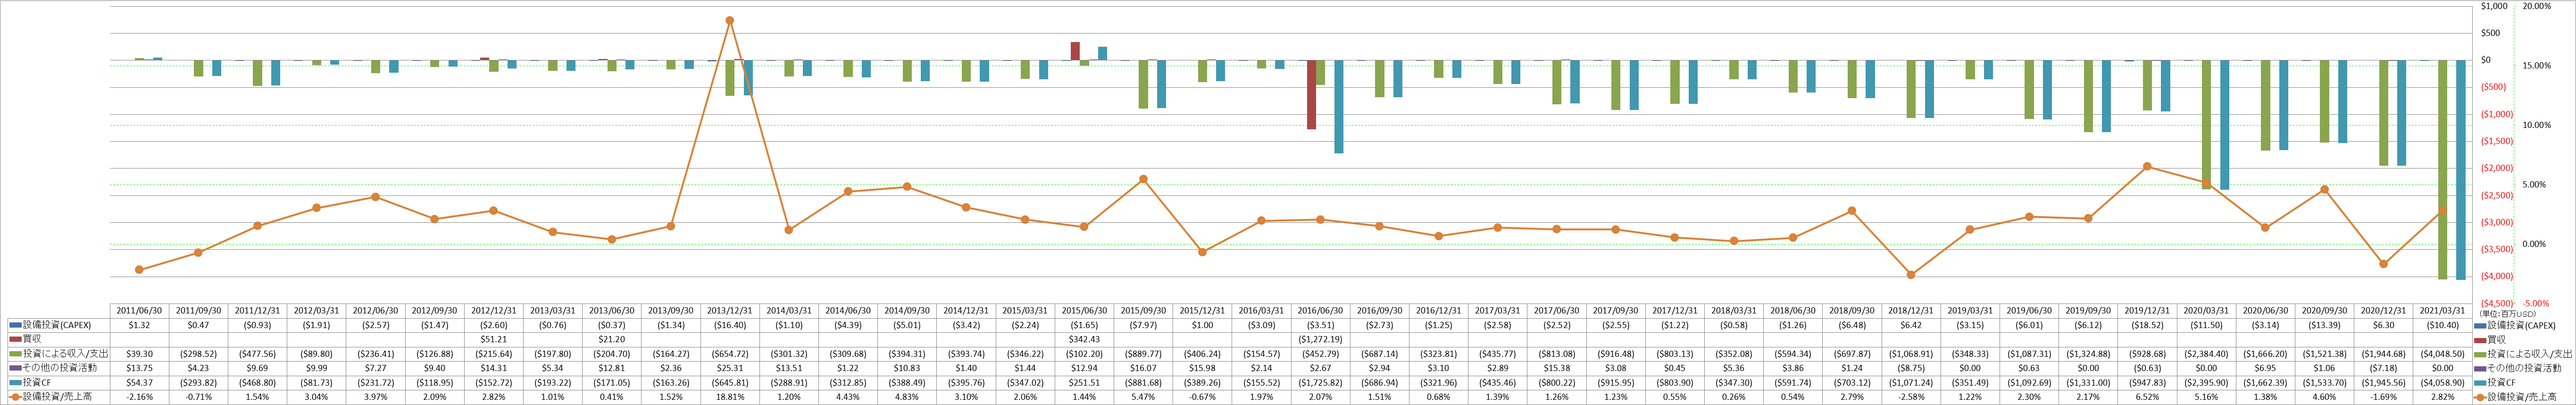Select the cell showing ($4,058.90)

[2442, 383]
